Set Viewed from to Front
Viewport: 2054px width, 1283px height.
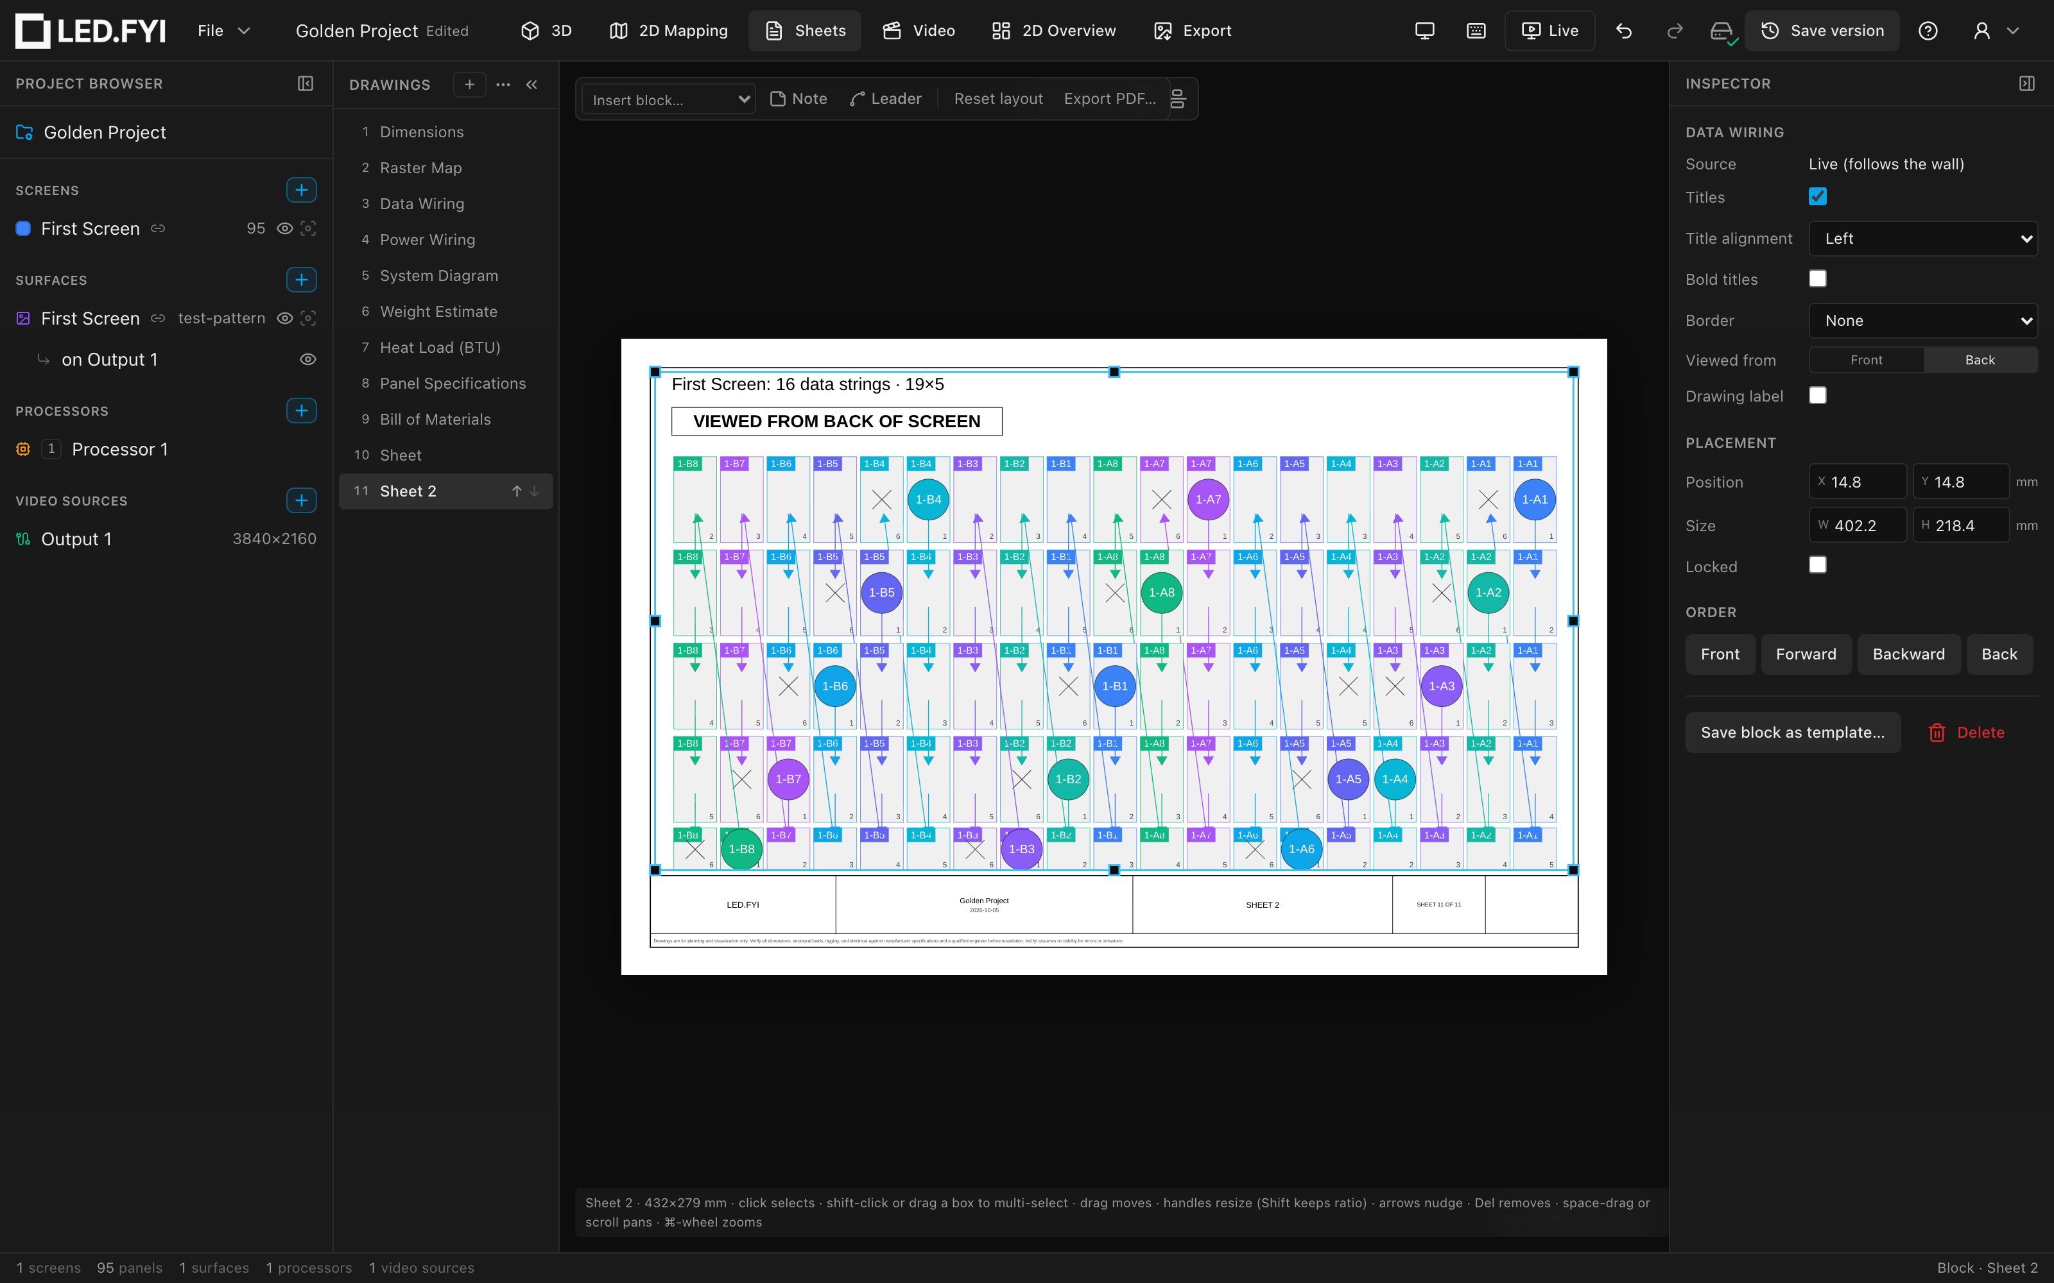(1865, 360)
